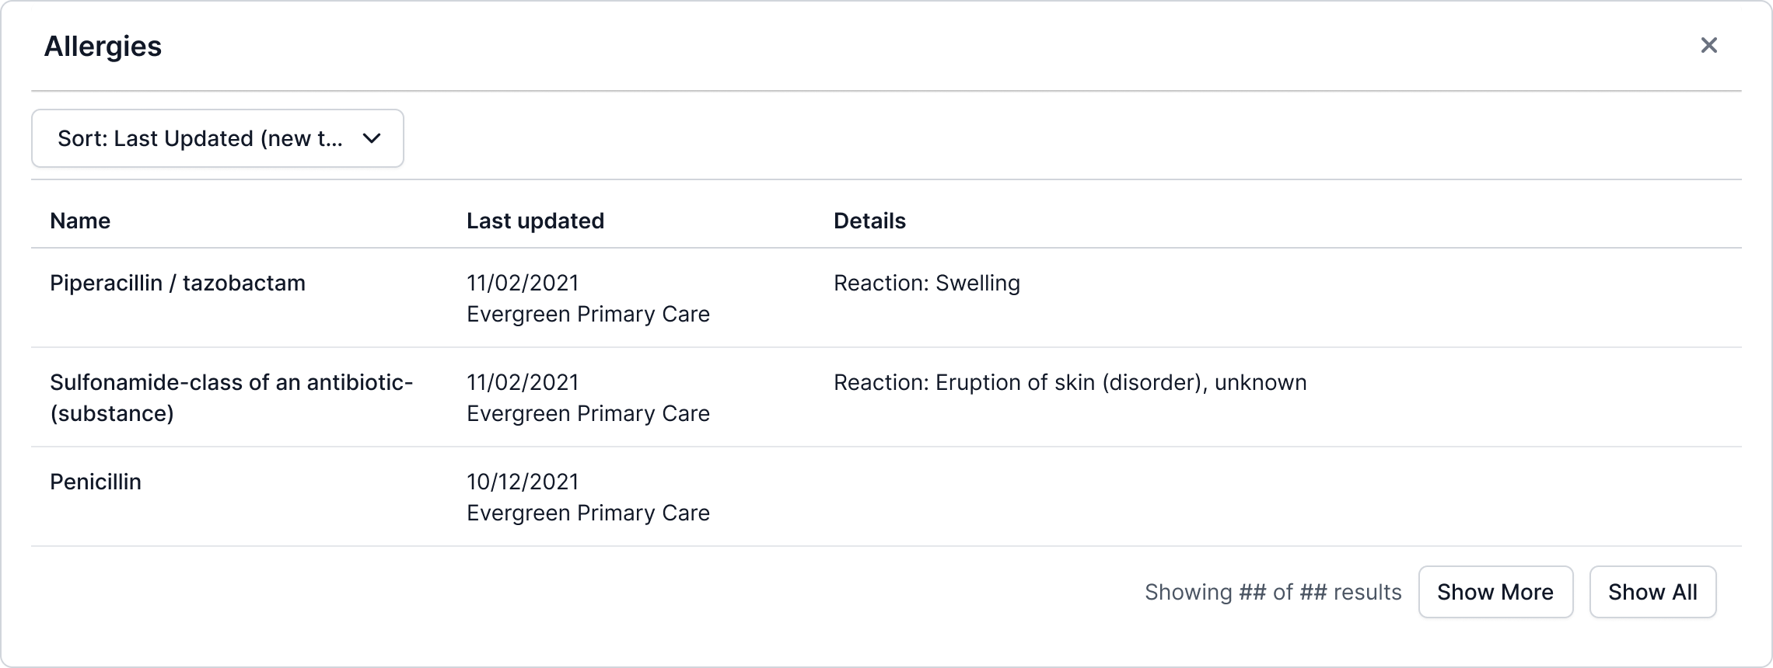Click Evergreen Primary Care in the Sulfonamide row
This screenshot has width=1773, height=668.
point(588,414)
